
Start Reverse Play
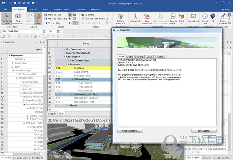pyautogui.click(x=52, y=23)
